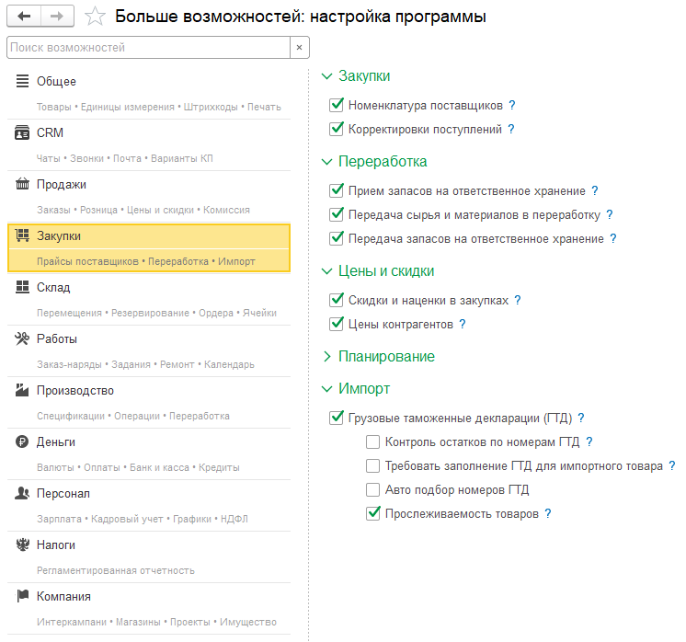Screen dimensions: 686x642
Task: Add page to favorites with star icon
Action: [x=95, y=17]
